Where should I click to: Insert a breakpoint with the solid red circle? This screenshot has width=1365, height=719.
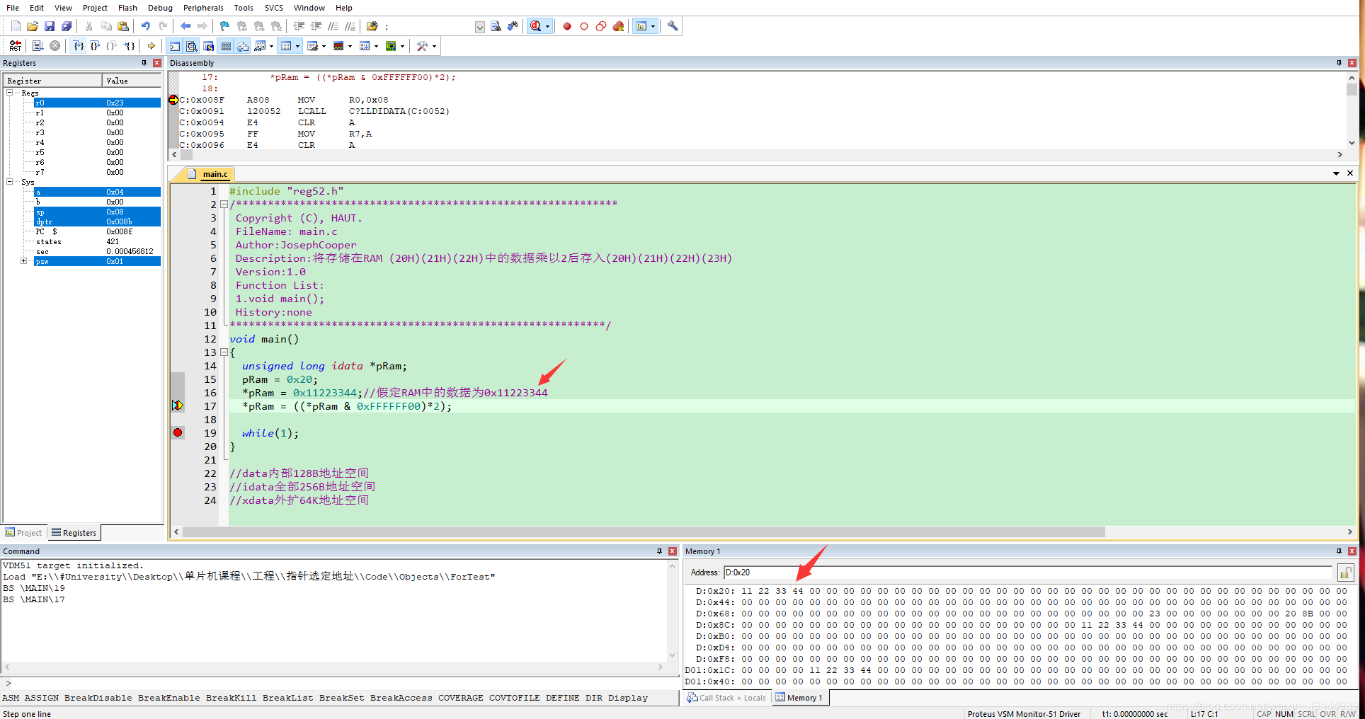[567, 26]
